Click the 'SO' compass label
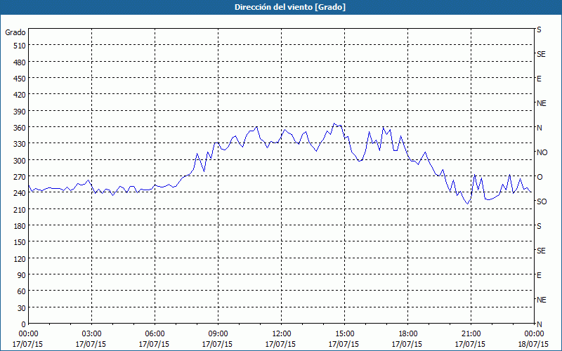Viewport: 562px width, 351px height. [x=542, y=201]
